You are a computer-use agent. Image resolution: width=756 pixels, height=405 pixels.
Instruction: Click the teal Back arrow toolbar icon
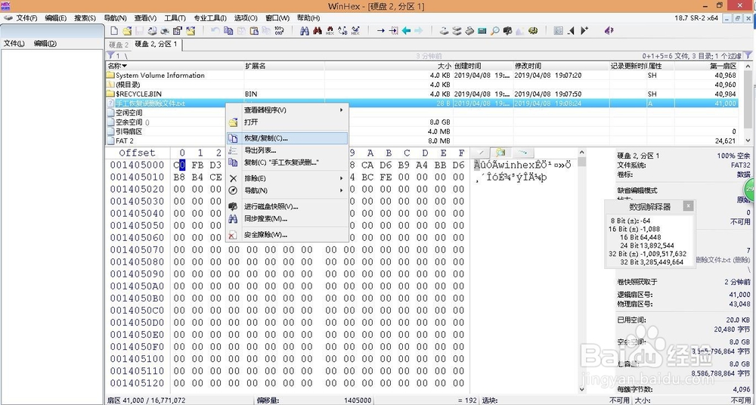406,31
